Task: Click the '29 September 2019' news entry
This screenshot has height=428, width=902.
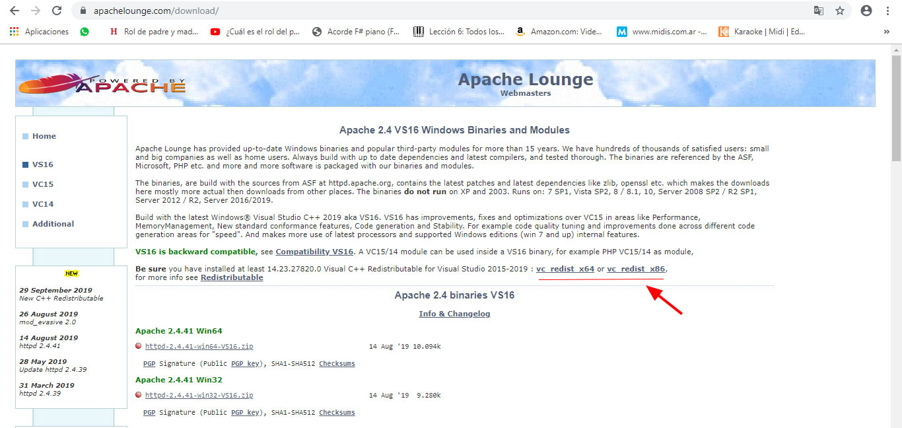Action: [x=61, y=294]
